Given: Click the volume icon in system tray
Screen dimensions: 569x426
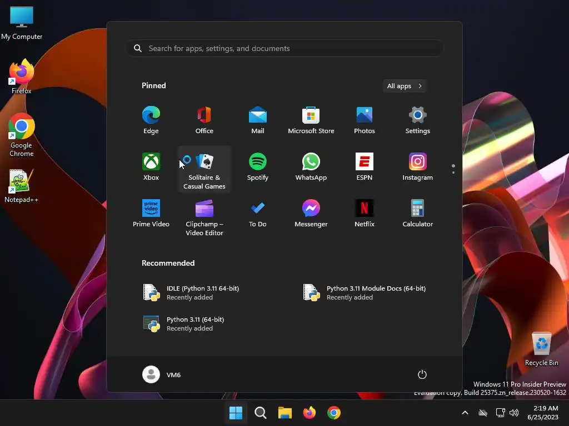Looking at the screenshot, I should tap(514, 413).
